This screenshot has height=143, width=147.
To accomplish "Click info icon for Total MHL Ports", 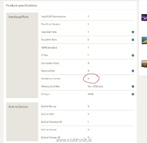I will pyautogui.click(x=133, y=40).
